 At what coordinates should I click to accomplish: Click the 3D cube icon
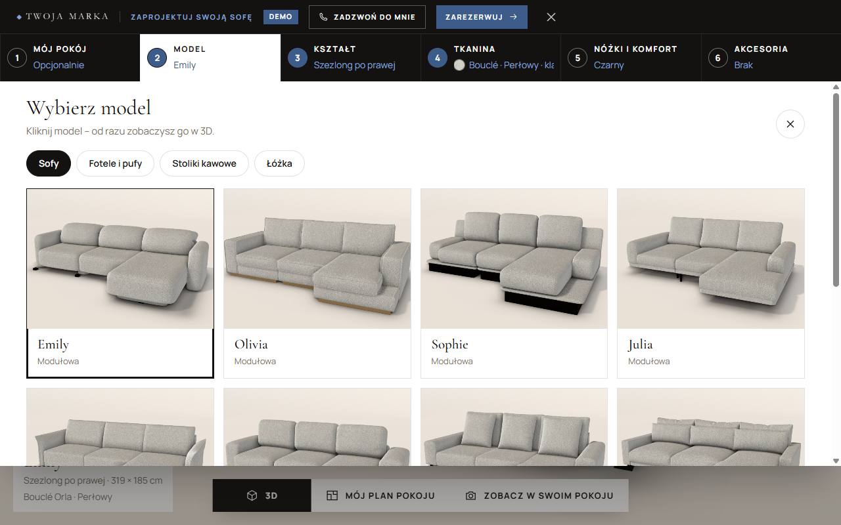pyautogui.click(x=252, y=495)
